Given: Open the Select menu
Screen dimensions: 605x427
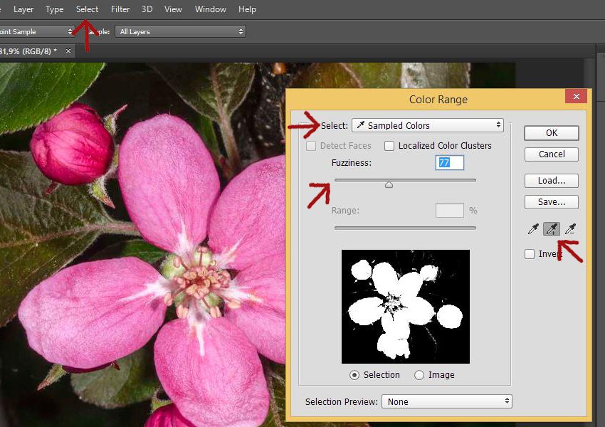Looking at the screenshot, I should [x=87, y=9].
